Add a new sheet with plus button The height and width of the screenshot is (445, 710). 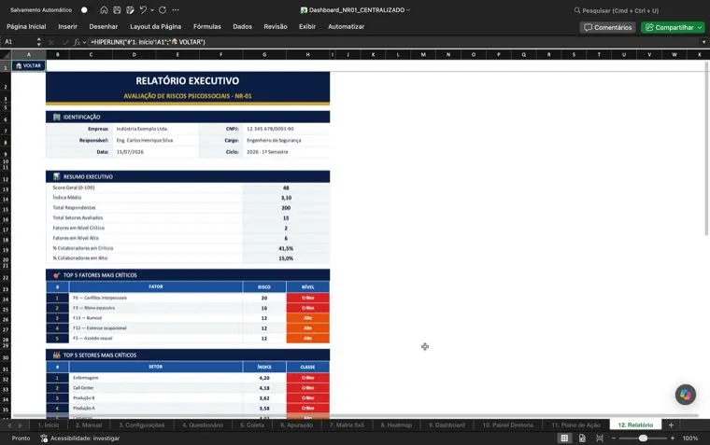(x=671, y=425)
